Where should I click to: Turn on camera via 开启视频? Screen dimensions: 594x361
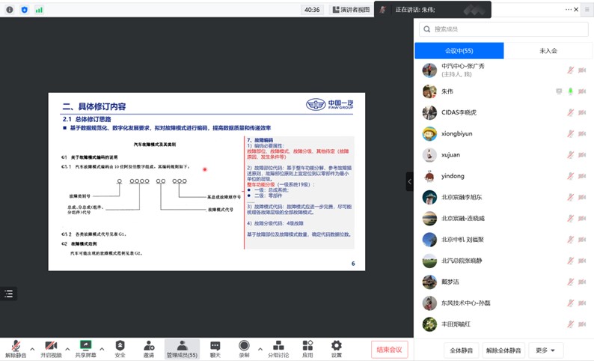tap(50, 348)
